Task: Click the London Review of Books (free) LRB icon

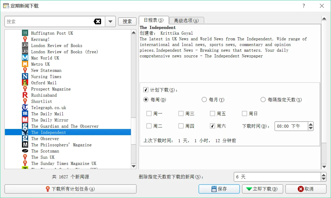Action: (x=25, y=52)
